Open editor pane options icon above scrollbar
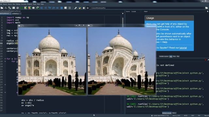This screenshot has width=209, height=117. click(123, 14)
